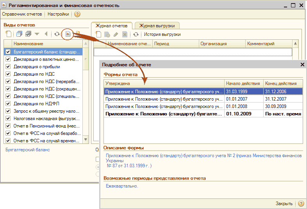Click the refresh icon in Журнал отчетов toolbar
The image size is (307, 209).
tap(136, 34)
